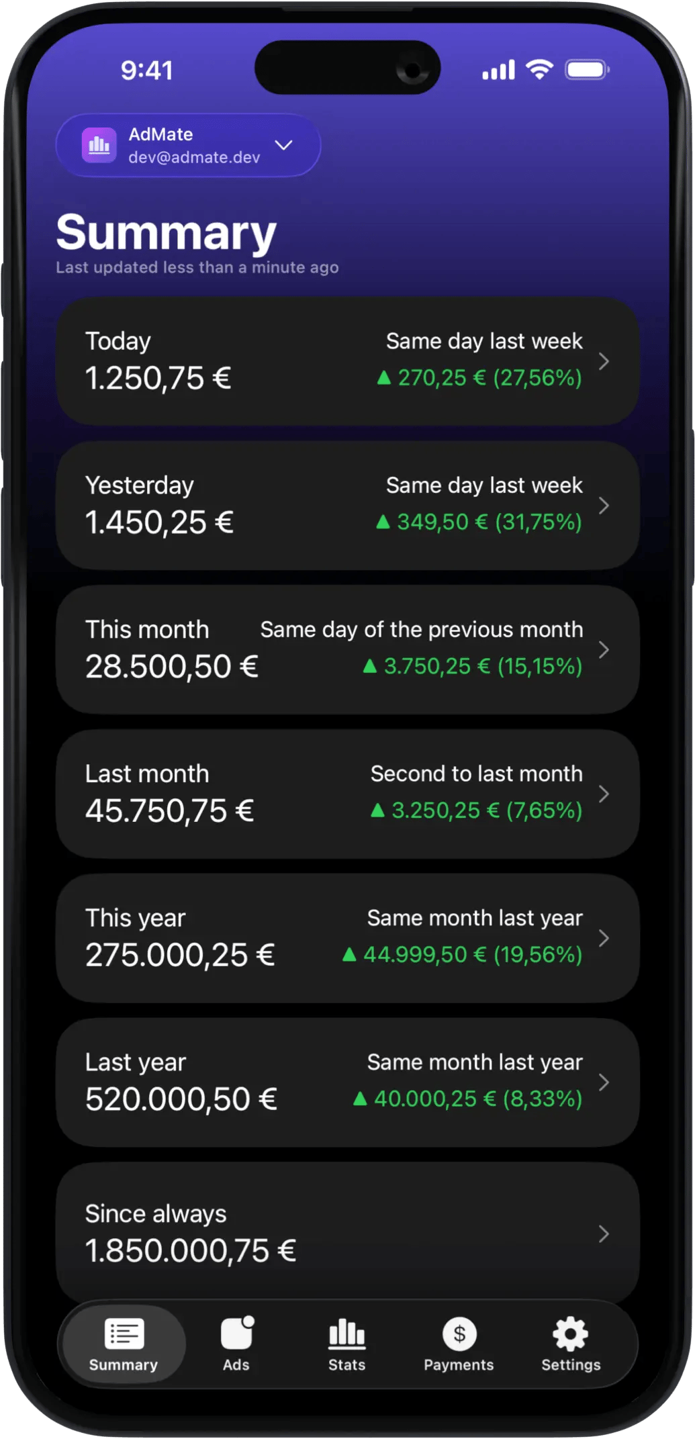Tap the Wi-Fi status icon
The width and height of the screenshot is (695, 1439).
point(539,69)
